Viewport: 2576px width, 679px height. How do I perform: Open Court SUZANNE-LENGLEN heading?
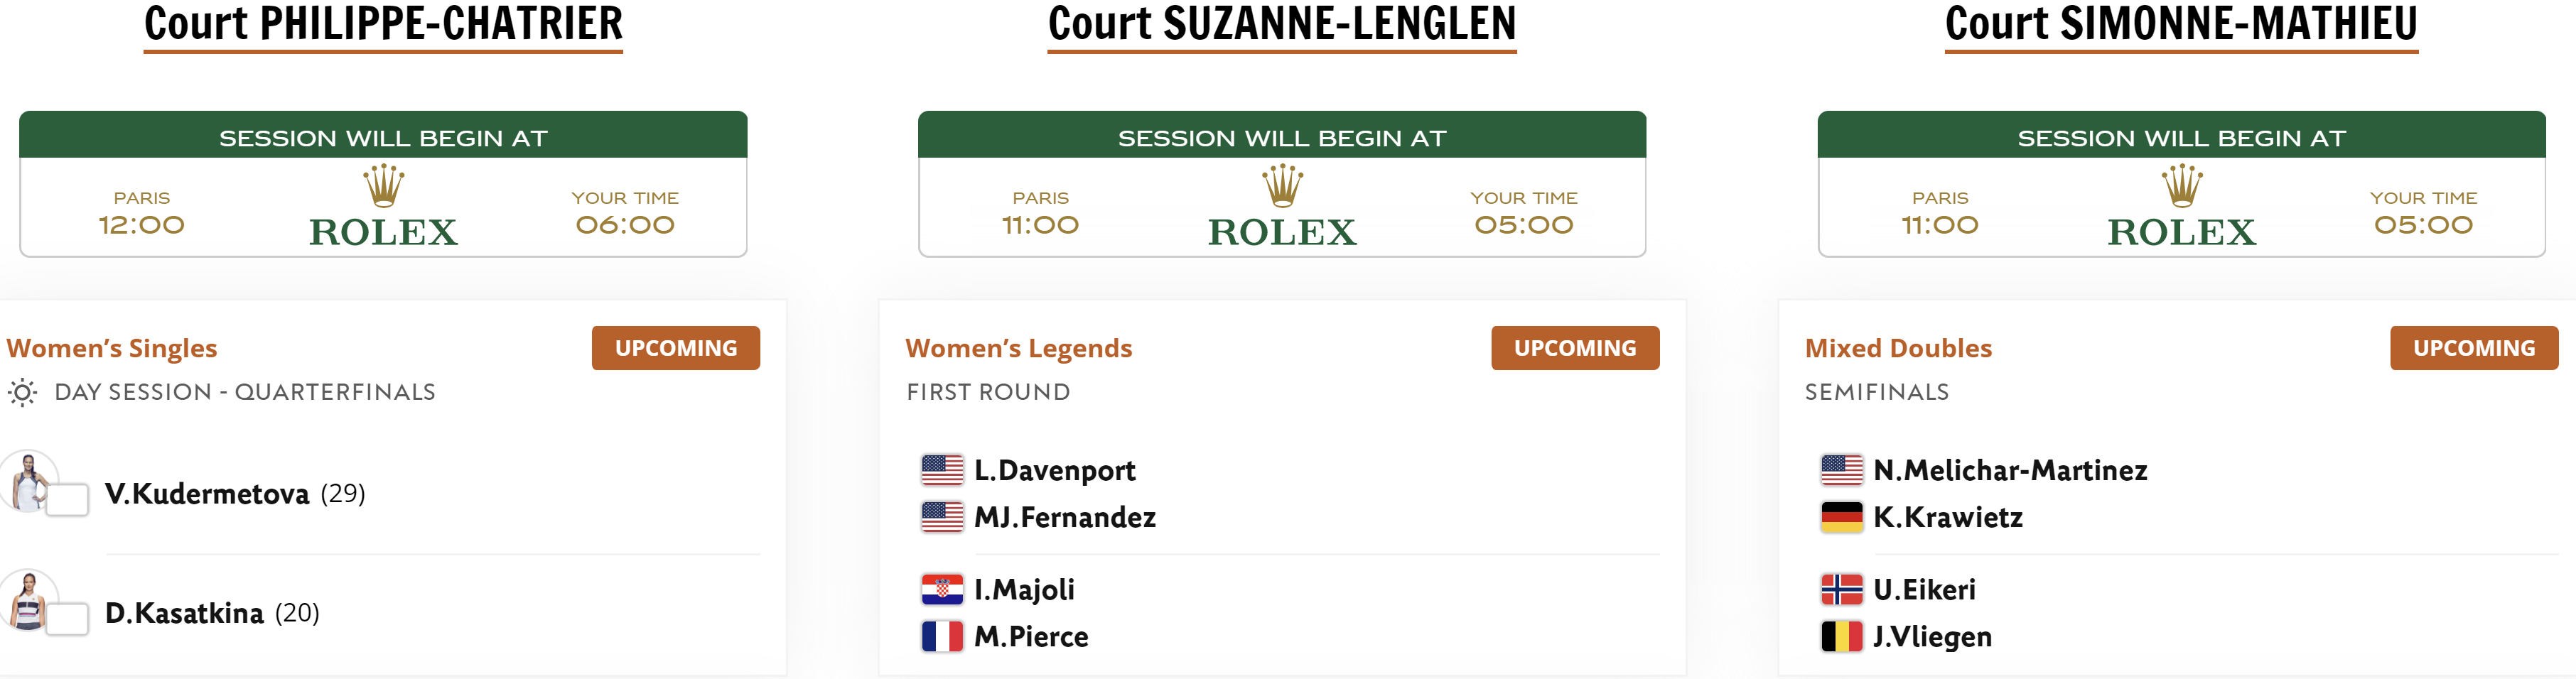point(1282,24)
